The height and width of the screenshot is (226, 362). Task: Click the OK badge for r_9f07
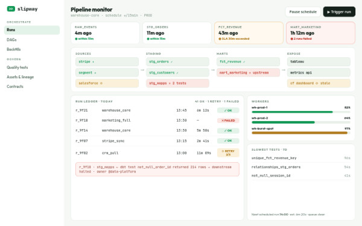228,140
